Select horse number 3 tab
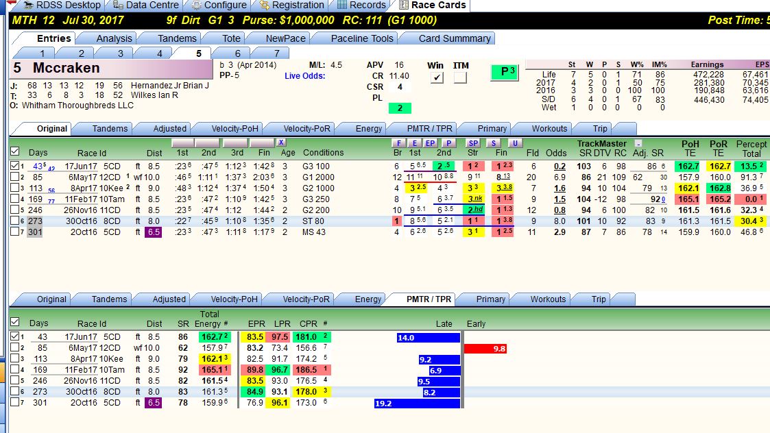The width and height of the screenshot is (770, 433). coord(120,53)
